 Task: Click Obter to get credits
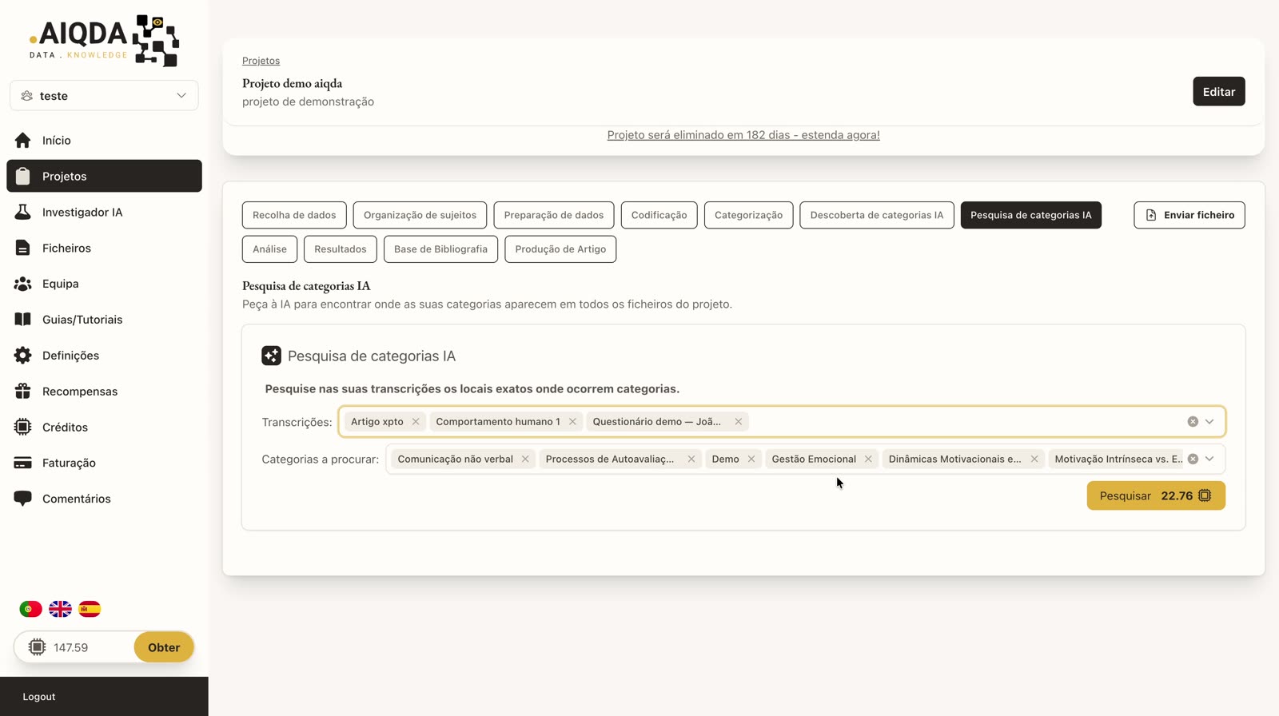coord(164,647)
